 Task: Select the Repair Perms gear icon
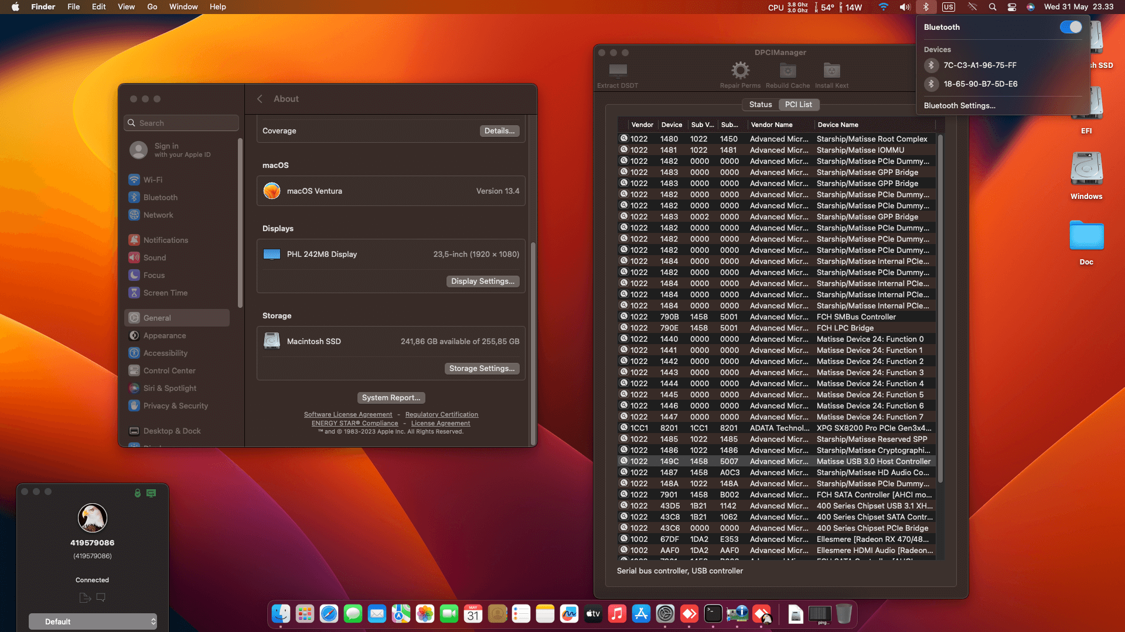740,70
